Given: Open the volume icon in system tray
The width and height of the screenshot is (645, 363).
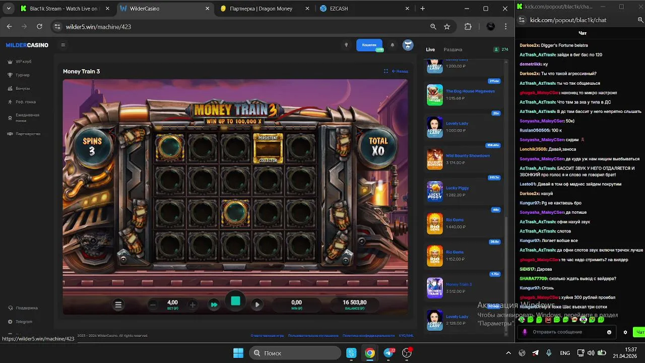Looking at the screenshot, I should click(591, 353).
